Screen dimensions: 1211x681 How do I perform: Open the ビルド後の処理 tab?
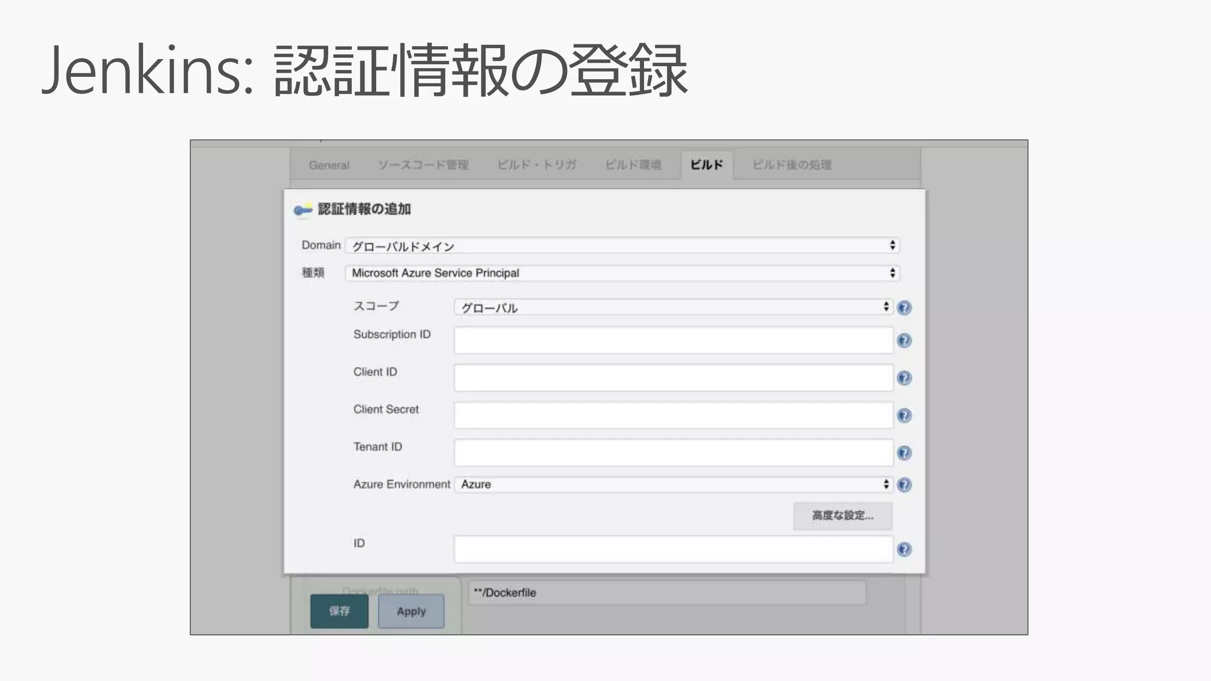792,165
